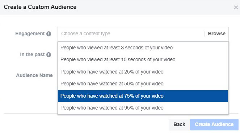Close the Create a Custom Audience dialog
Image resolution: width=240 pixels, height=134 pixels.
pyautogui.click(x=236, y=7)
